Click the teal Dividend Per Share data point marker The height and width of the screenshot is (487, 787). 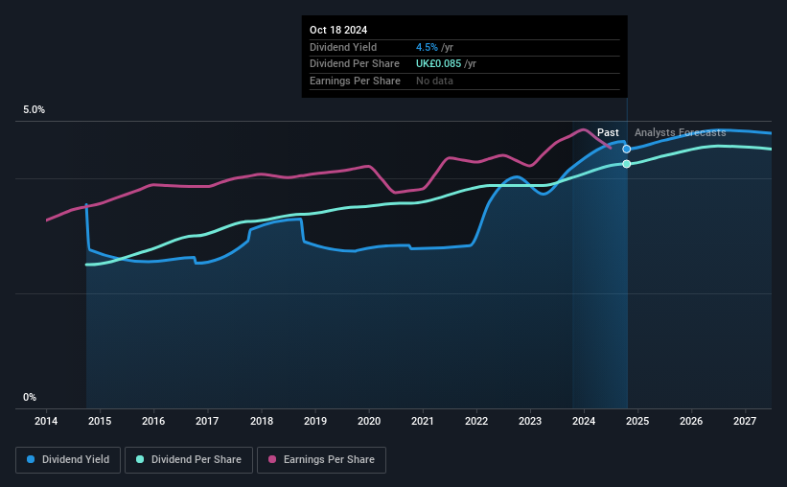(x=626, y=164)
